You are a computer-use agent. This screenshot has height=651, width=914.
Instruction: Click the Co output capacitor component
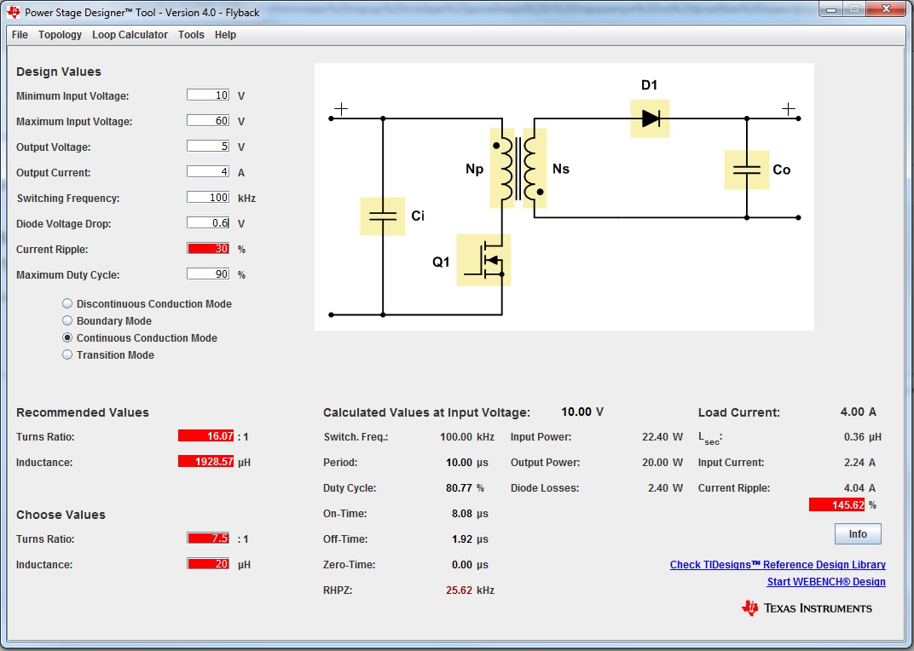[x=747, y=170]
